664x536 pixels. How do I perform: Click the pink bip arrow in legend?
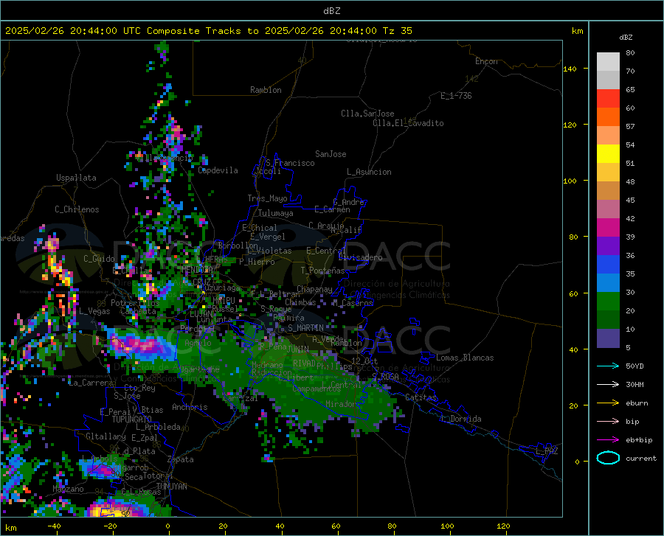[608, 422]
